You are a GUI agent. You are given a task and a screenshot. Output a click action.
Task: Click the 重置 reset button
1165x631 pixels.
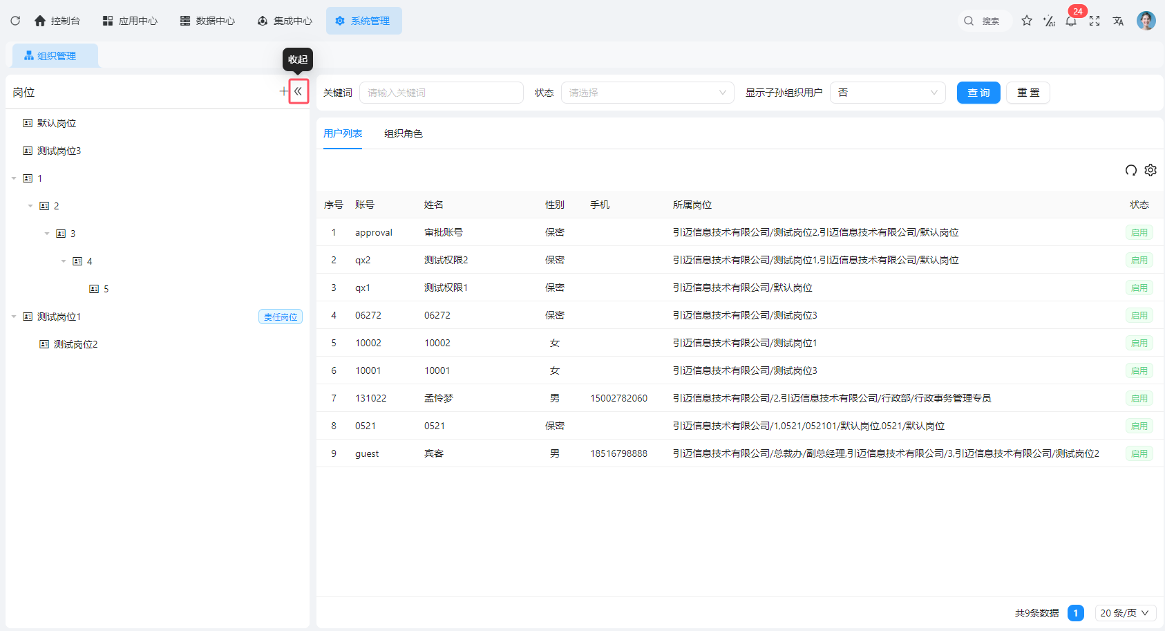(1027, 93)
